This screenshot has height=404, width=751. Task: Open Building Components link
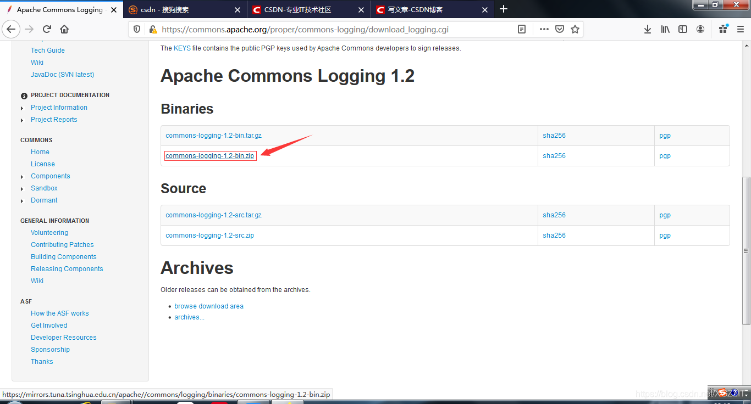tap(64, 257)
